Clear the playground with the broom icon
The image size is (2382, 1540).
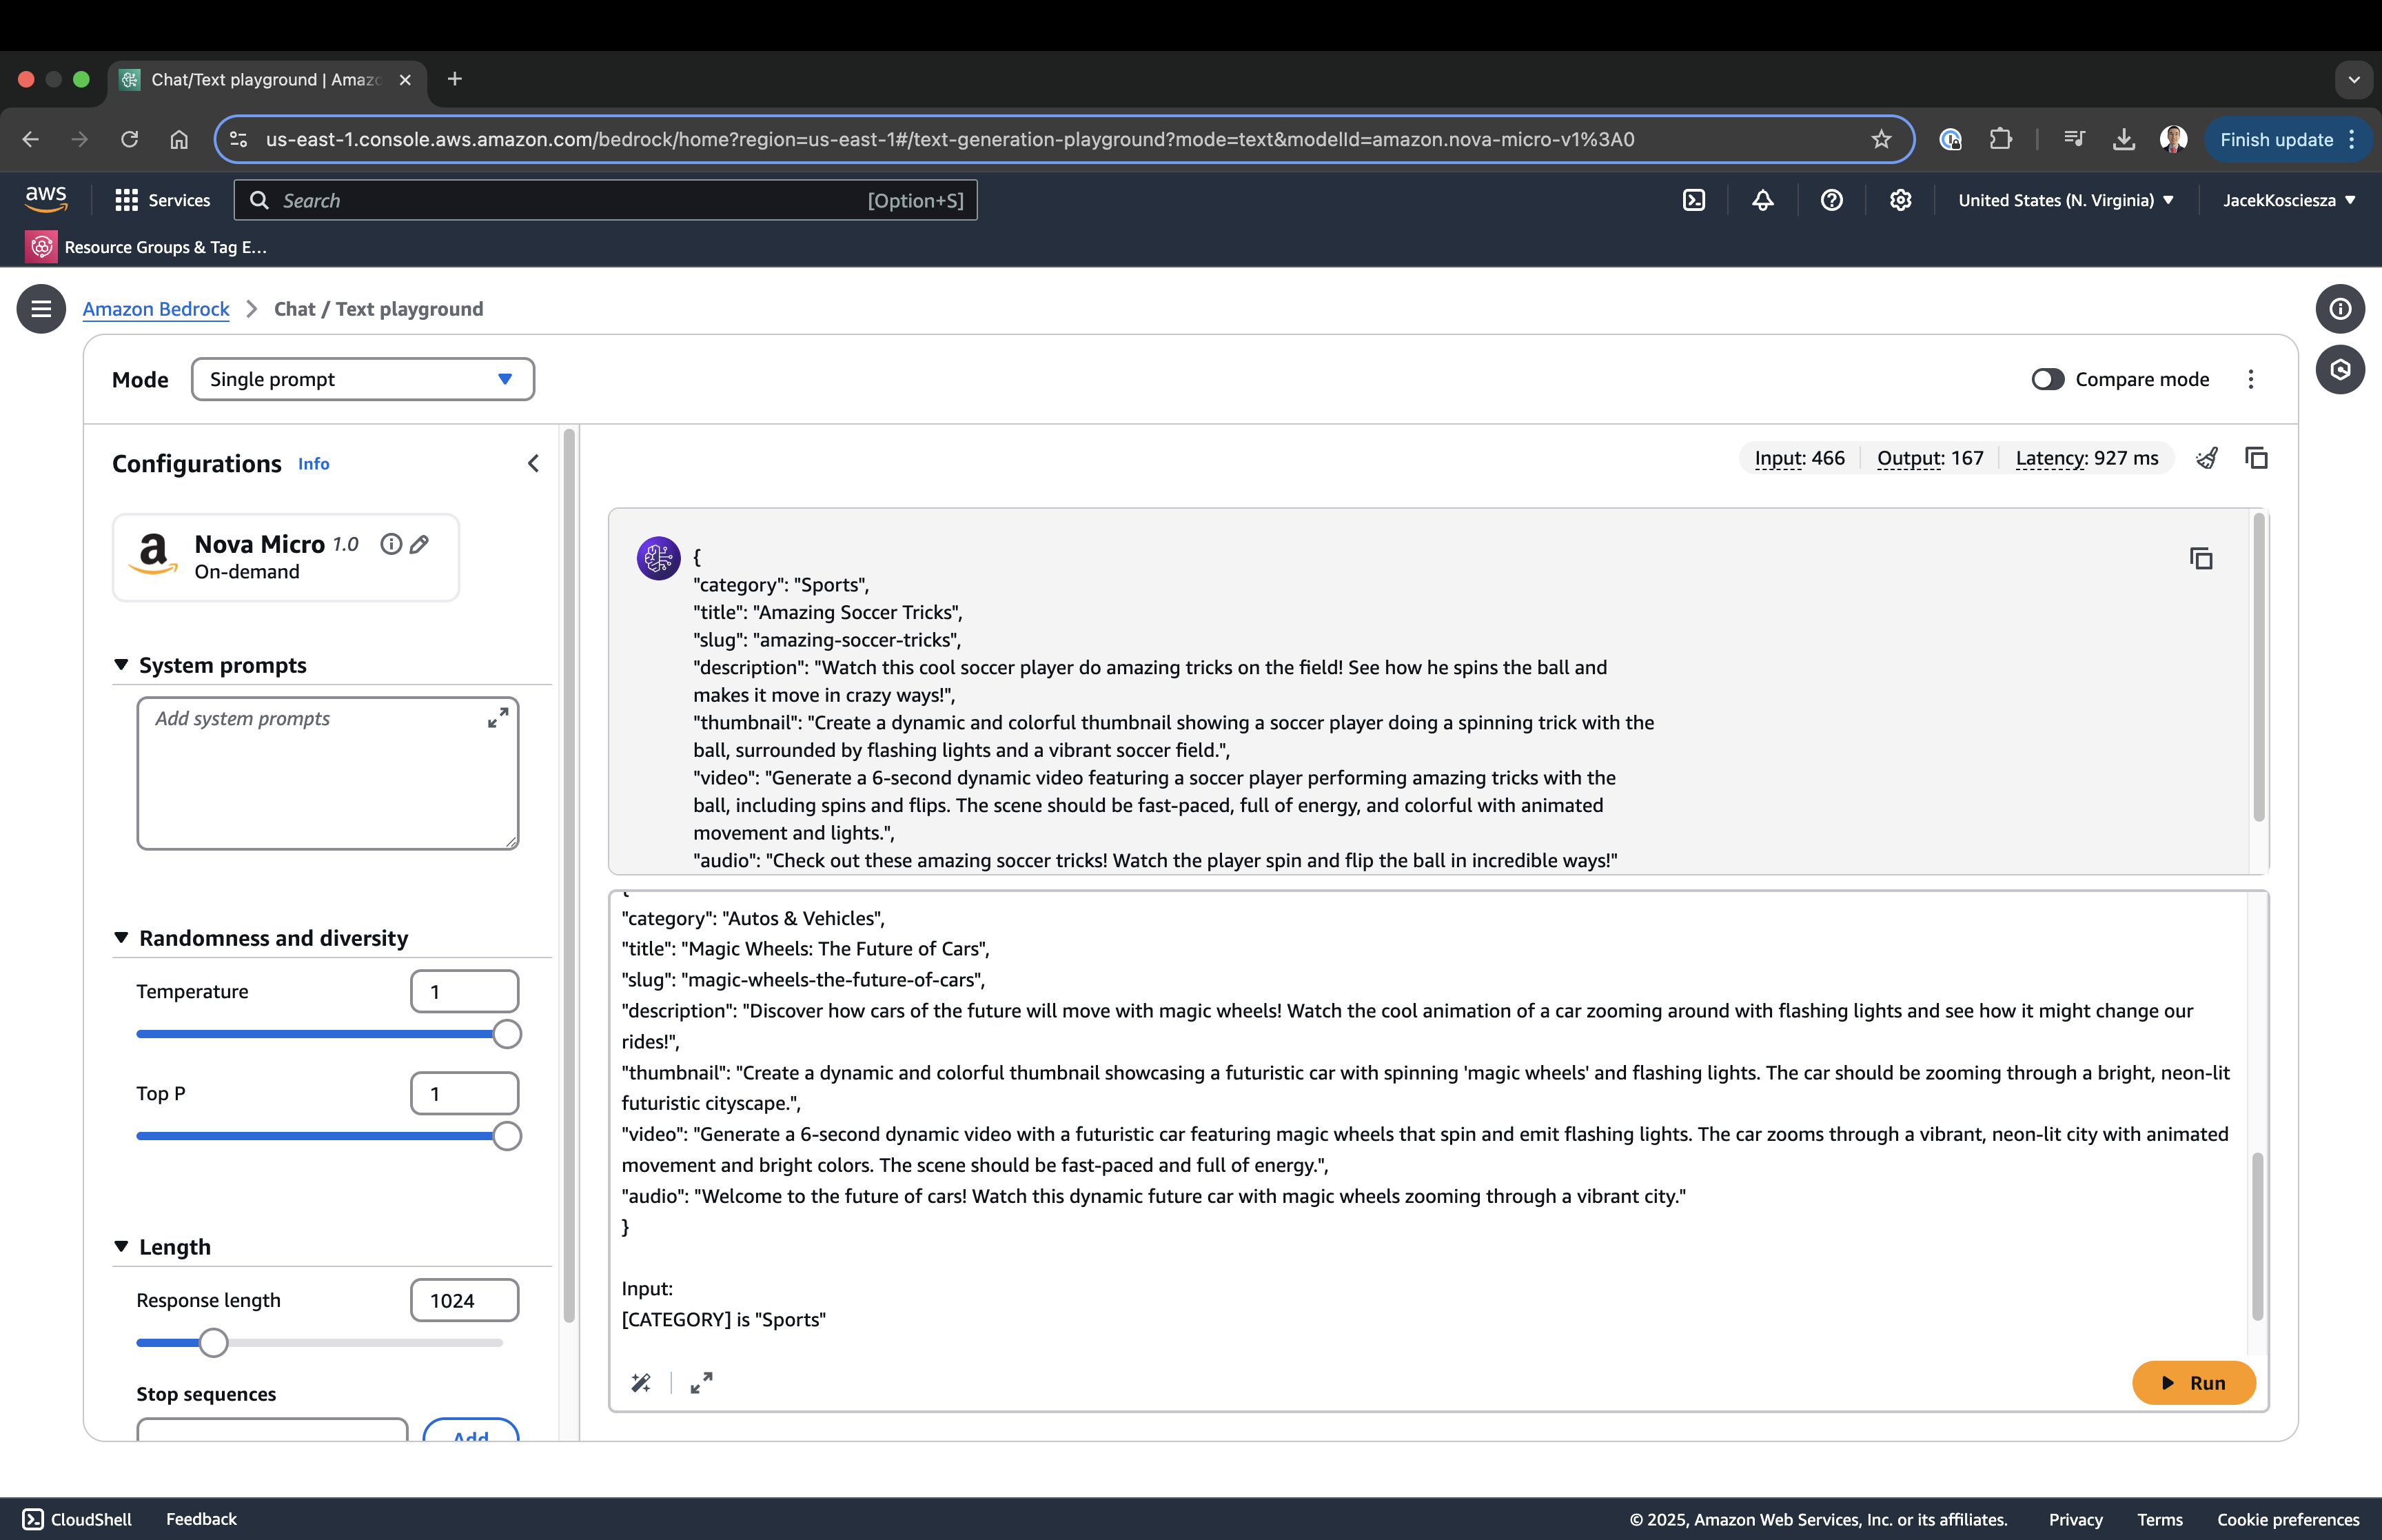2207,458
